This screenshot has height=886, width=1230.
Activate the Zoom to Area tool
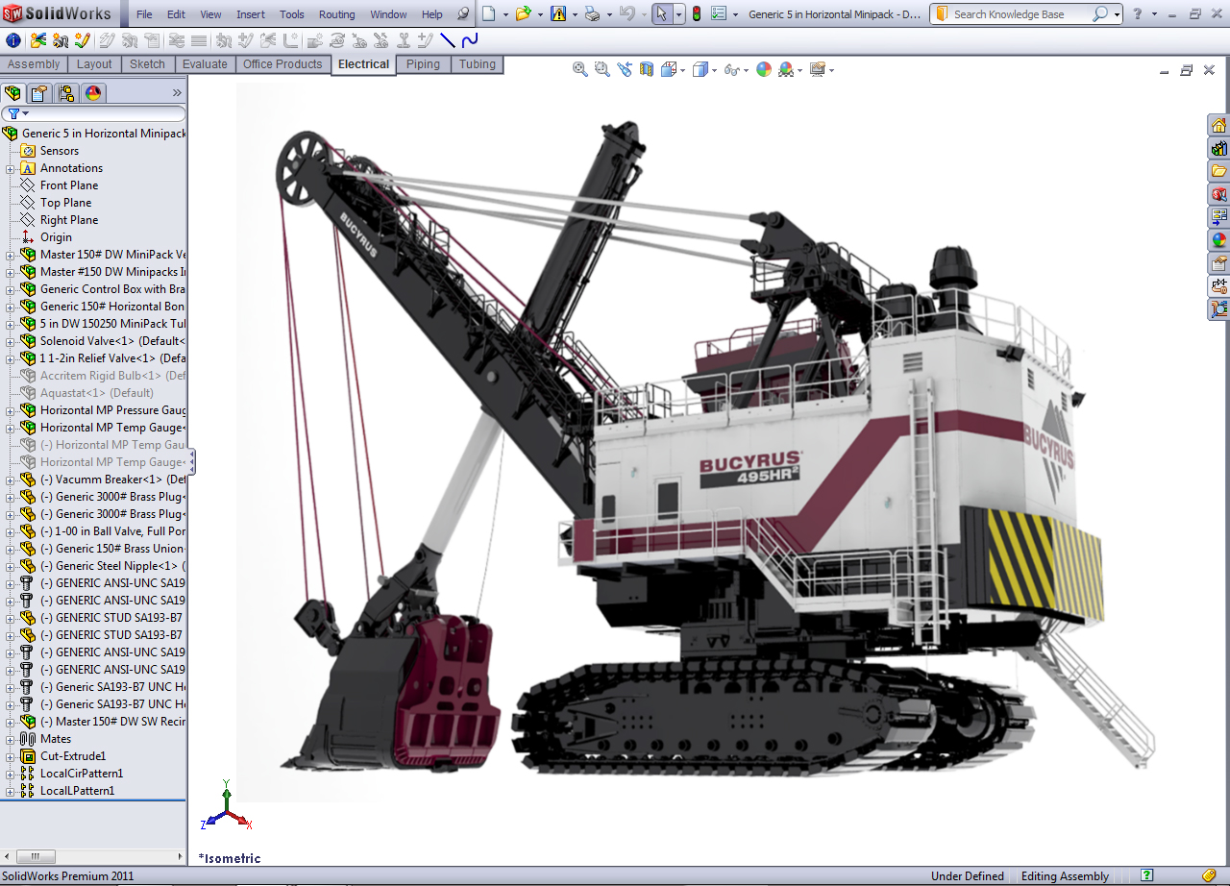pos(600,69)
